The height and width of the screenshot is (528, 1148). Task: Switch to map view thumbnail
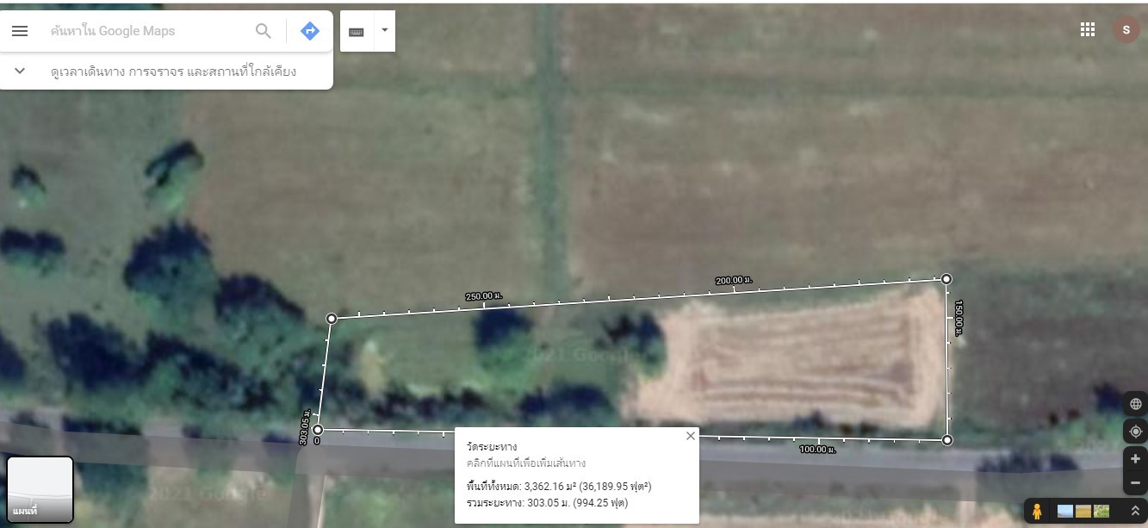point(40,489)
